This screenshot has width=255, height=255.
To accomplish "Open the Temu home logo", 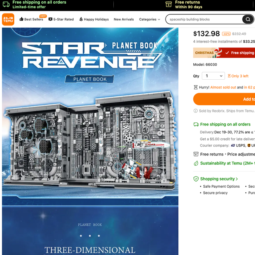I will (x=8, y=20).
